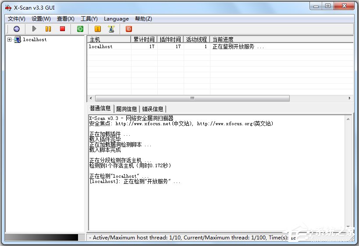This screenshot has width=359, height=246.
Task: Click the http://www.xfocus.net text in log
Action: pos(143,124)
